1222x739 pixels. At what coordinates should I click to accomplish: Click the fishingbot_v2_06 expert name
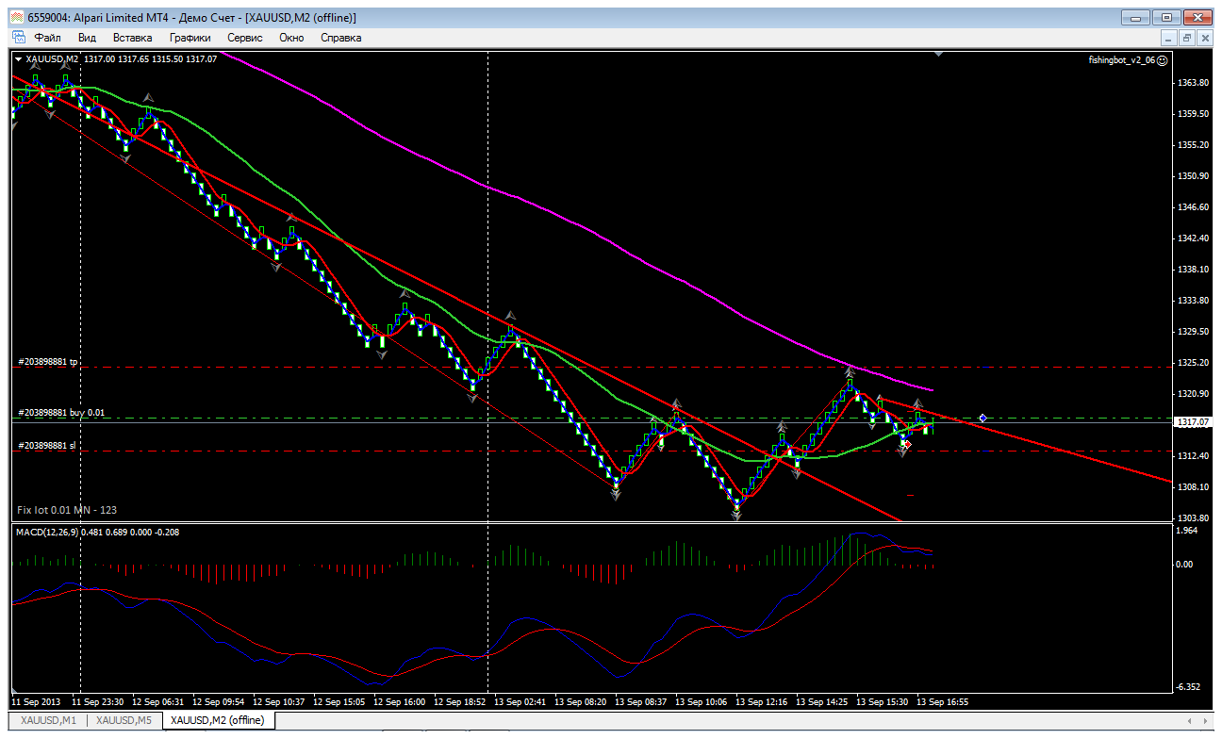[1121, 59]
